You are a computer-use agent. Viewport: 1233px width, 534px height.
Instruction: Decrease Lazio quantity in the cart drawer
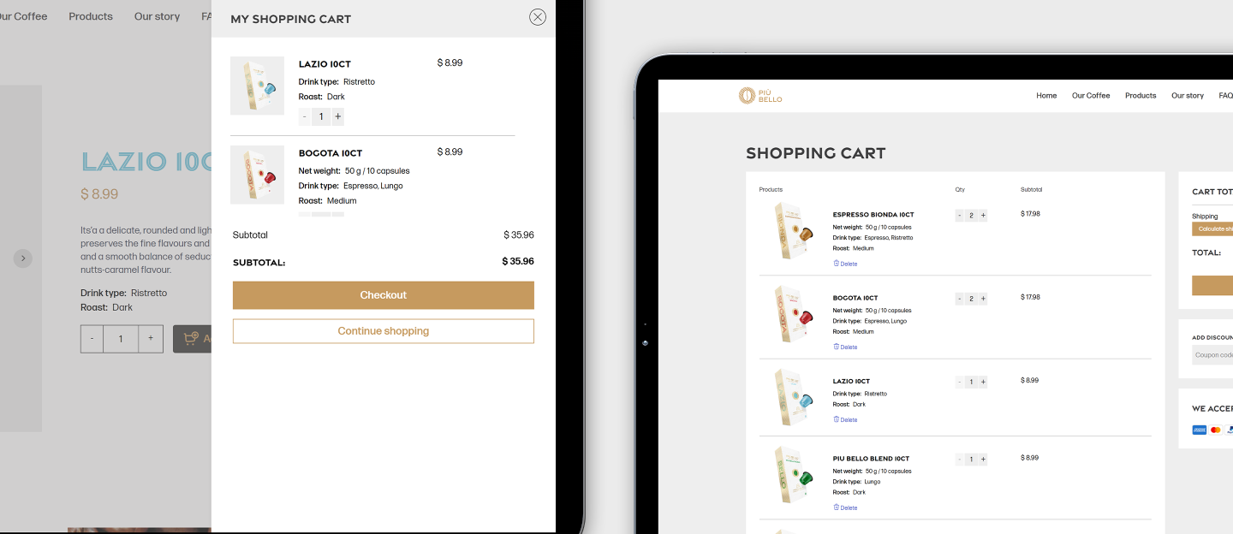[305, 116]
